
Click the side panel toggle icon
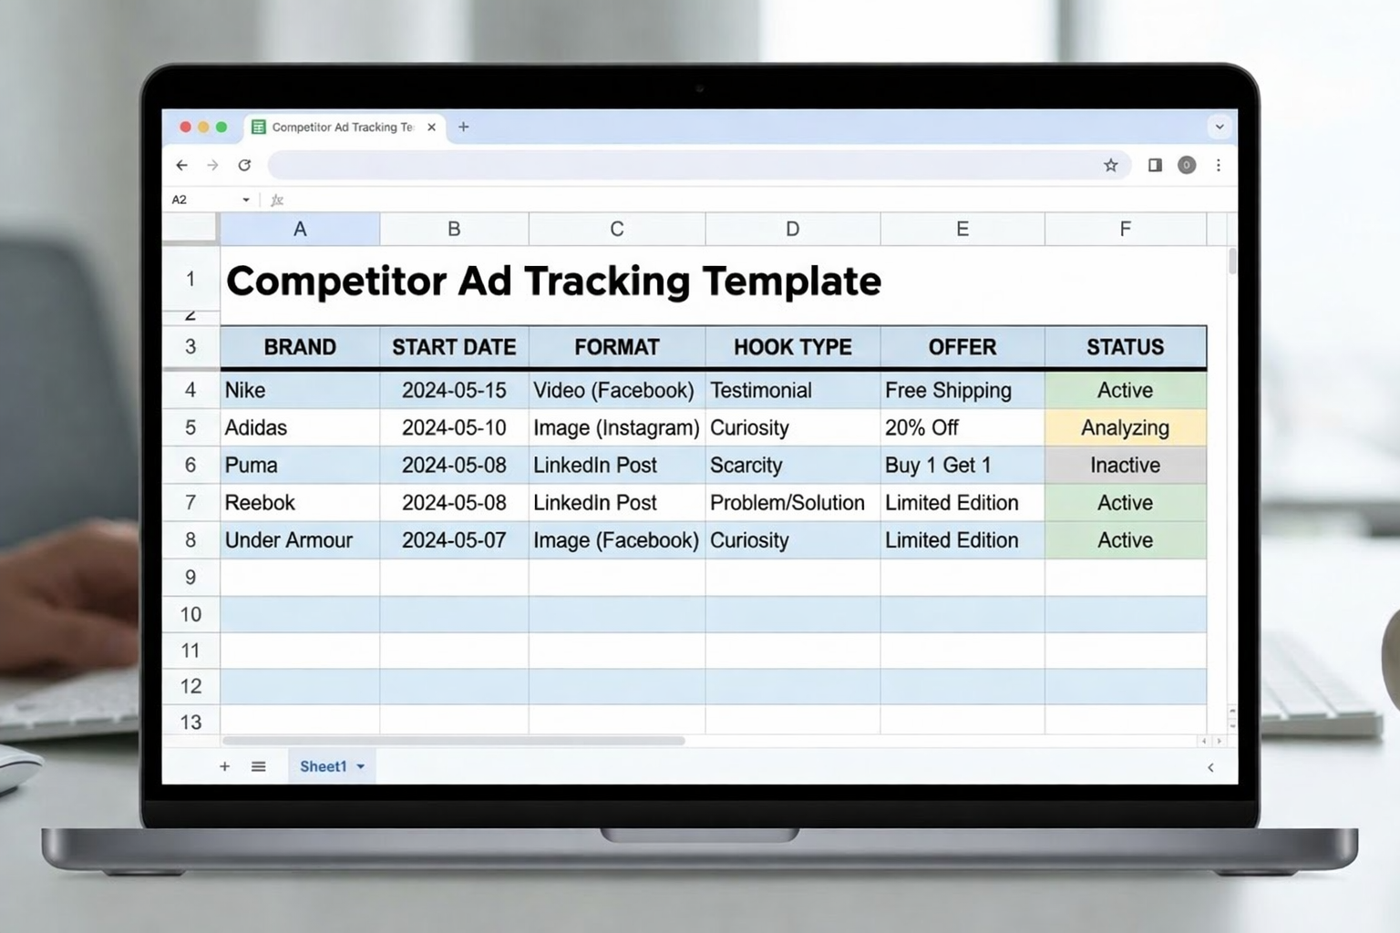pyautogui.click(x=1154, y=165)
